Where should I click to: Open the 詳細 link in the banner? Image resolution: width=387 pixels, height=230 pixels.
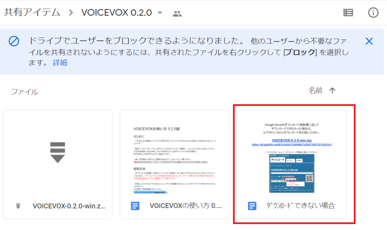pos(59,63)
